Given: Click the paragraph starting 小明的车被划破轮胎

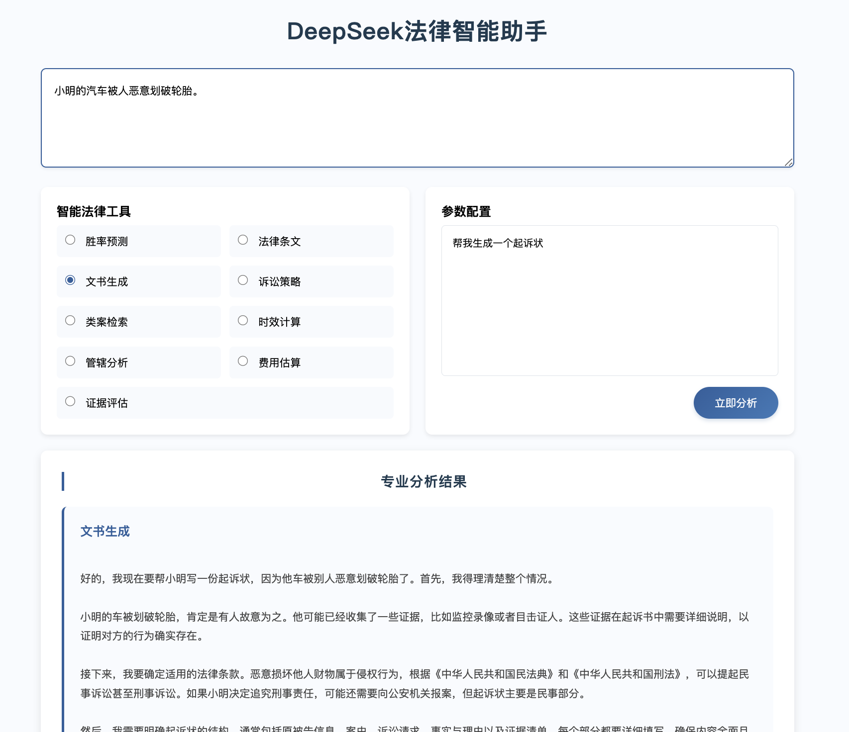Looking at the screenshot, I should pos(415,627).
